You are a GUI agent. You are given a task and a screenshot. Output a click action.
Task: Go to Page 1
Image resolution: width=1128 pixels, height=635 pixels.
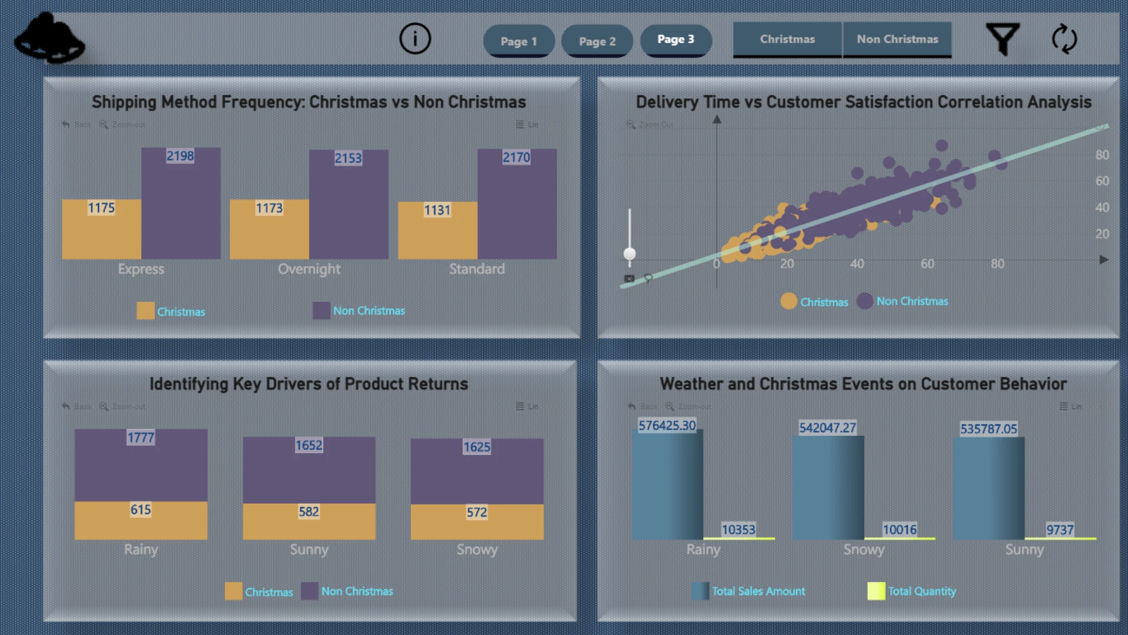click(x=519, y=41)
